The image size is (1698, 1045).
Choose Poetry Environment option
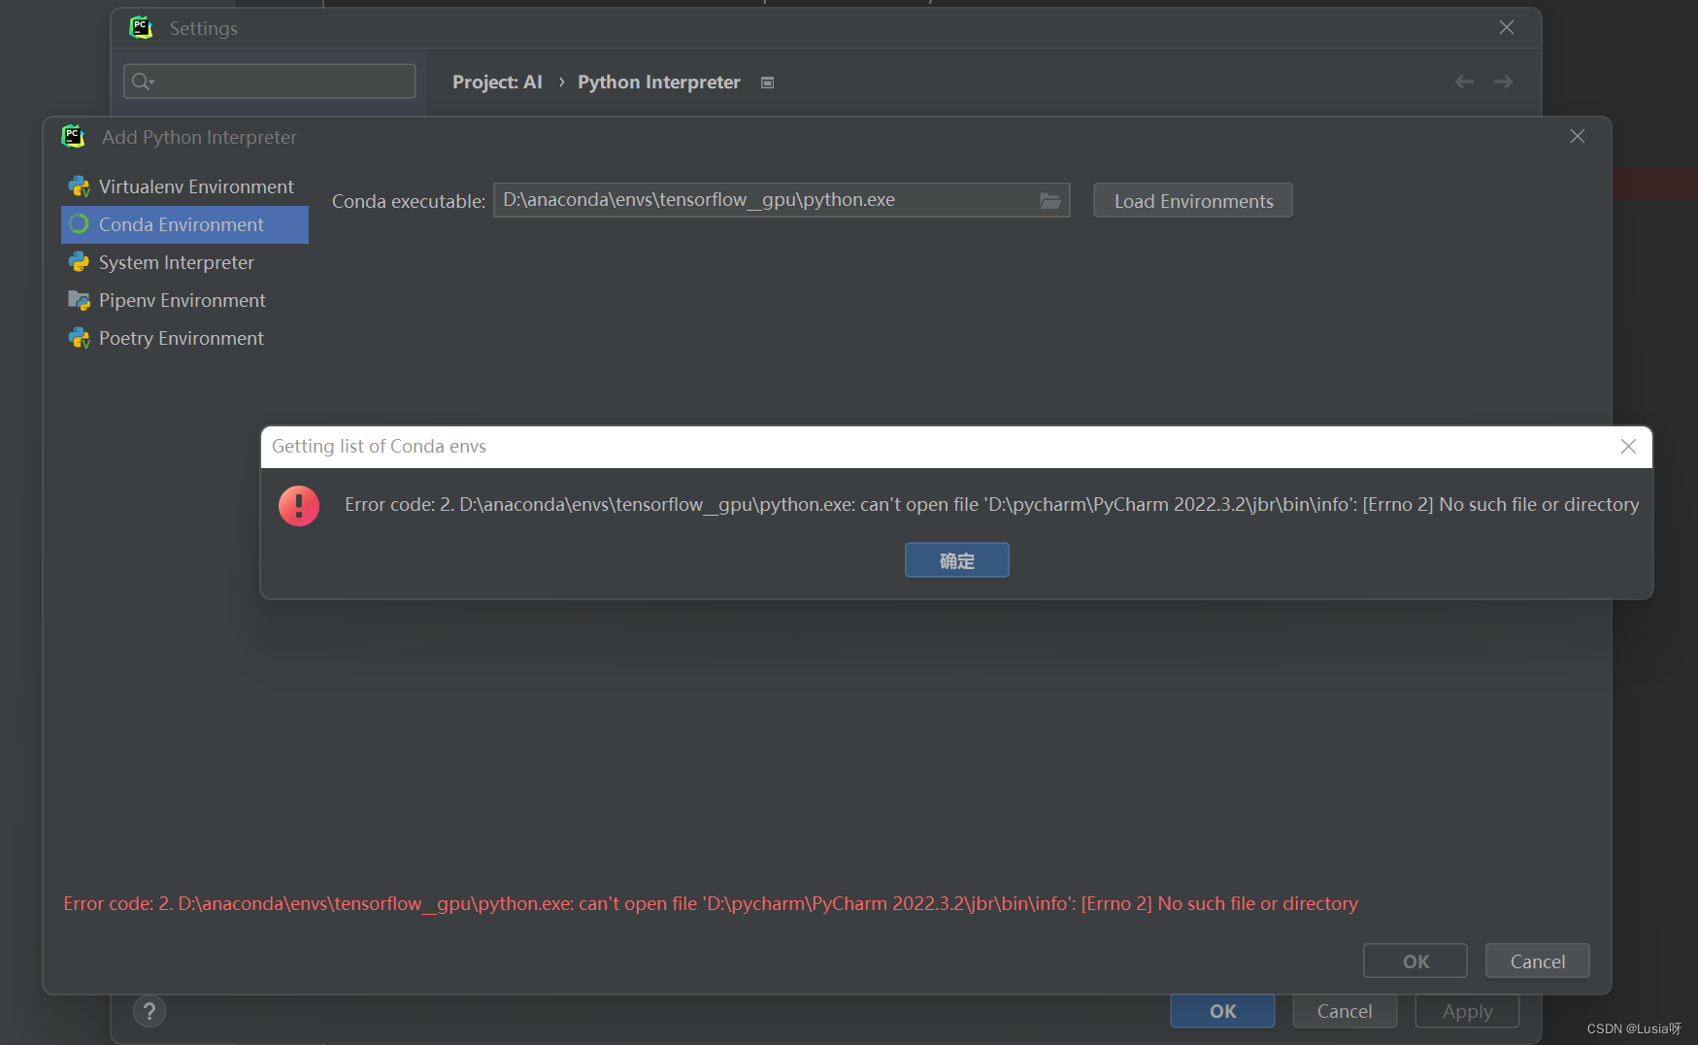pyautogui.click(x=184, y=338)
